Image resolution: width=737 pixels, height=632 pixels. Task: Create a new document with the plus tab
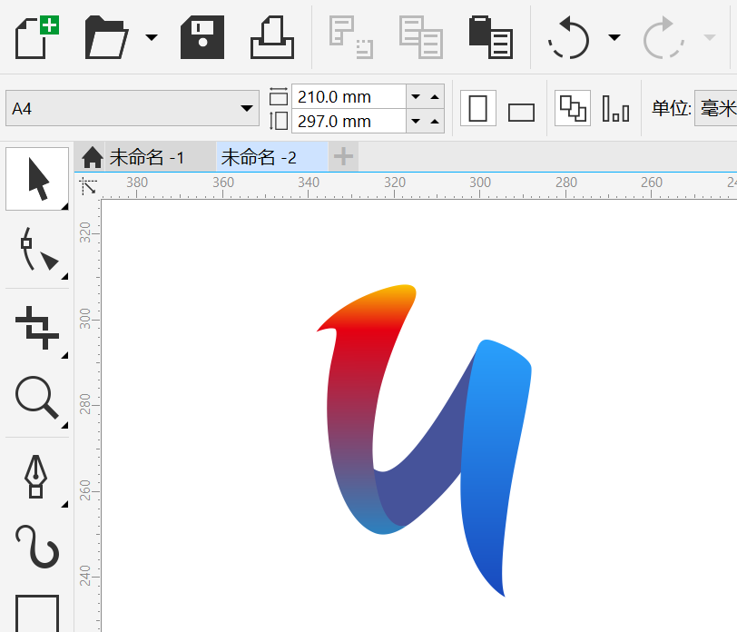[x=342, y=156]
